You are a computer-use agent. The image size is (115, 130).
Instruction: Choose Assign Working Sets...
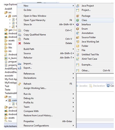(35, 88)
